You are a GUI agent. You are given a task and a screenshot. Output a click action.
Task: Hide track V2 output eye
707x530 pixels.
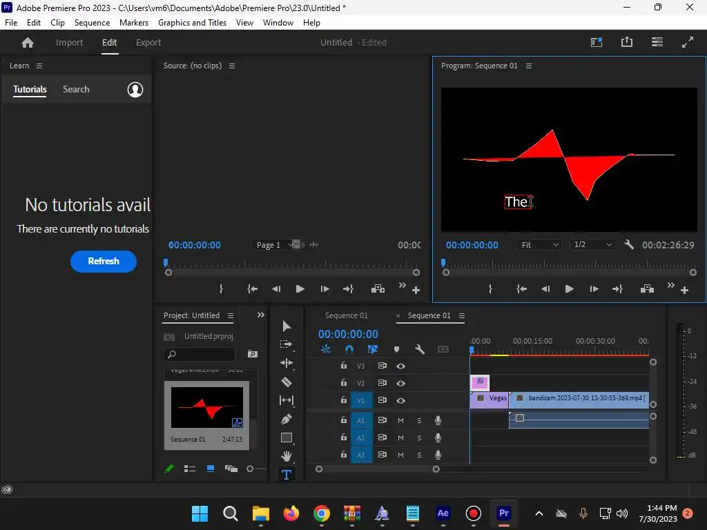tap(400, 383)
